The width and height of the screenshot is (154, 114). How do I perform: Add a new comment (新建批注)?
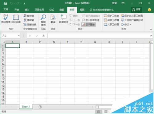[x=64, y=19]
